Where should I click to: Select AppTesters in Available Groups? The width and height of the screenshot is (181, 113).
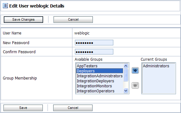[x=99, y=66]
